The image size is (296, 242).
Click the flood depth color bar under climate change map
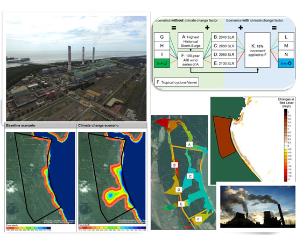click(x=112, y=228)
